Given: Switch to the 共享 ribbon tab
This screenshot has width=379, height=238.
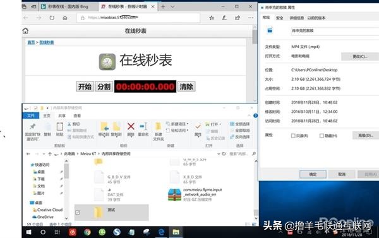Looking at the screenshot, I should [x=62, y=116].
